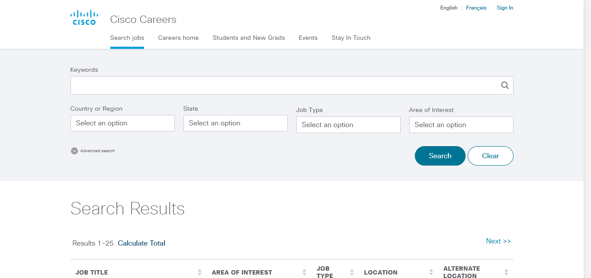Open Students and New Grads tab
The image size is (591, 278).
tap(249, 38)
